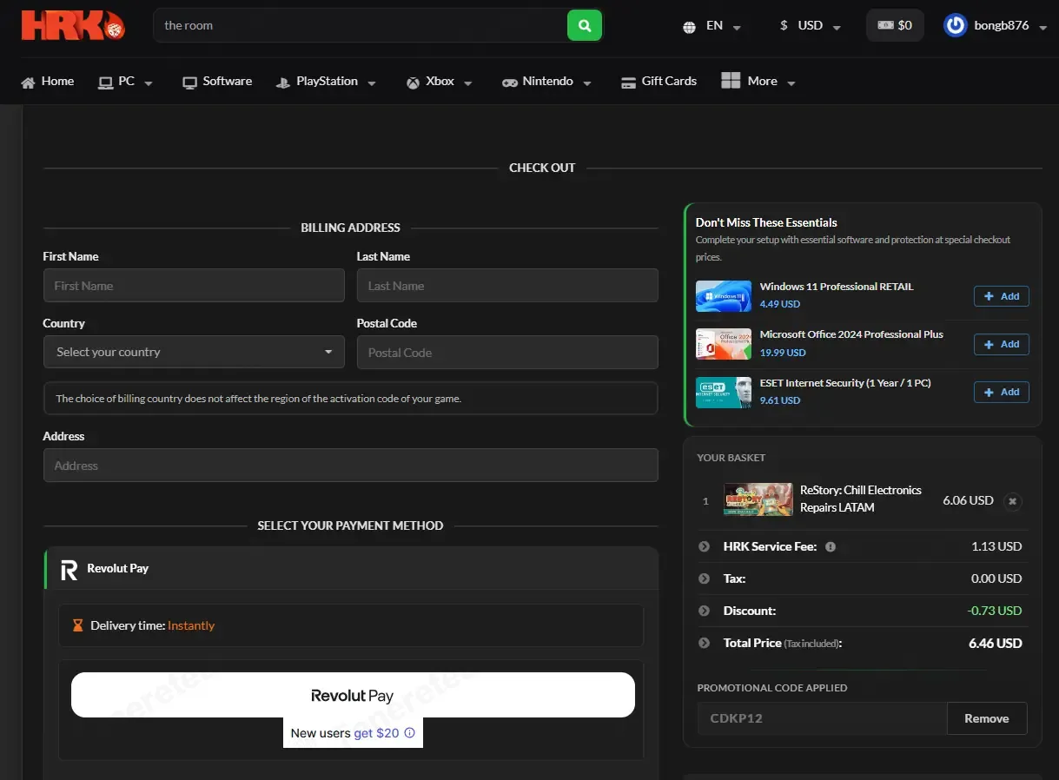Click the Postal Code input field
1059x780 pixels.
507,353
